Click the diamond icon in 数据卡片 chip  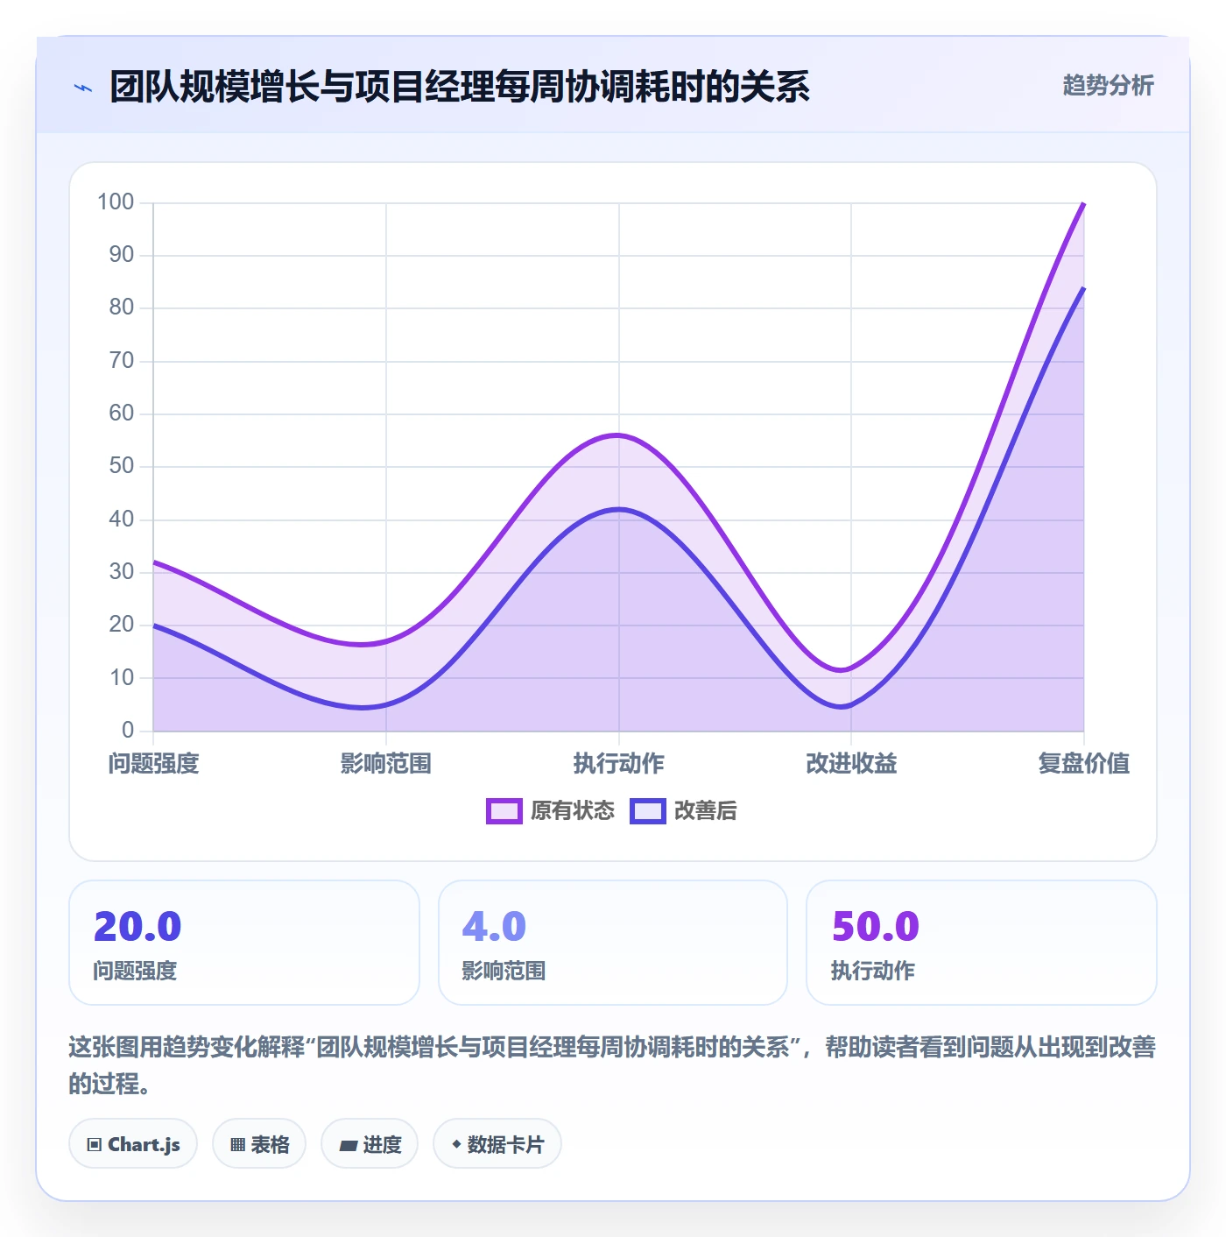click(x=456, y=1144)
